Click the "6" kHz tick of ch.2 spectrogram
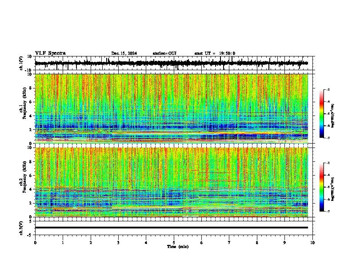352x272 pixels. pos(31,176)
